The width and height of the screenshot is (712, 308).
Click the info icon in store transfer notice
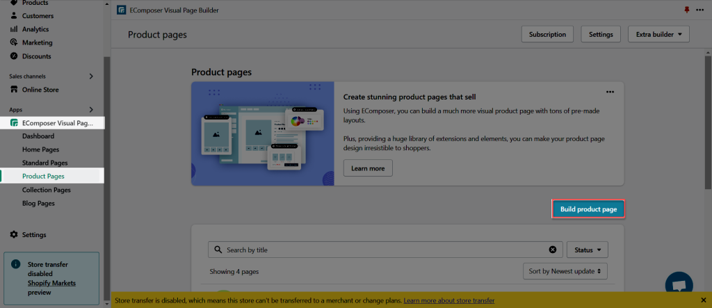16,264
